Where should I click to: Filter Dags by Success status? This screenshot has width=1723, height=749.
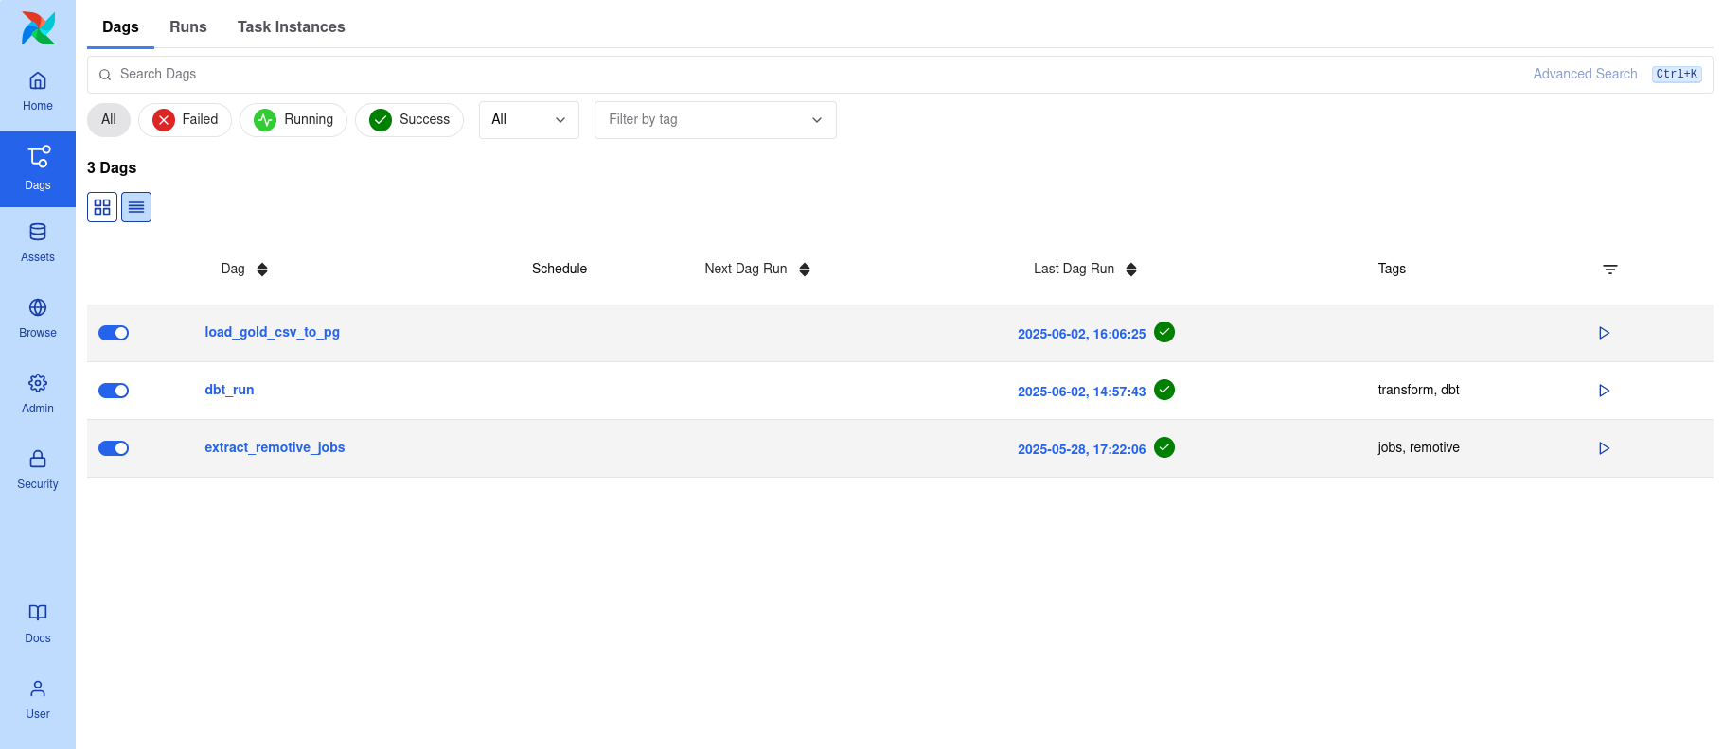[409, 120]
